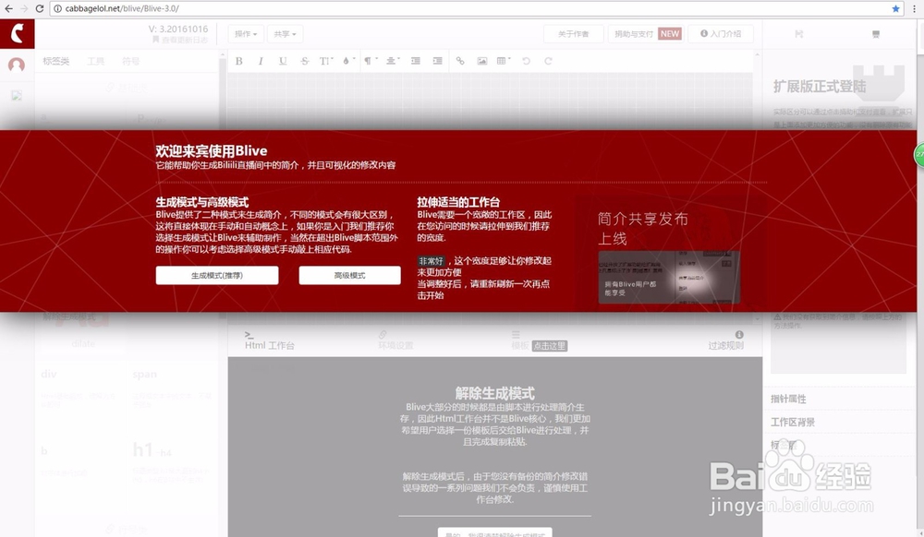Click the 点击这里 badge

point(549,346)
